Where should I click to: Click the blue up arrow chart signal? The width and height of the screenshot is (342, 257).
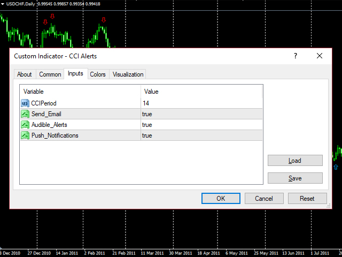coord(336,168)
